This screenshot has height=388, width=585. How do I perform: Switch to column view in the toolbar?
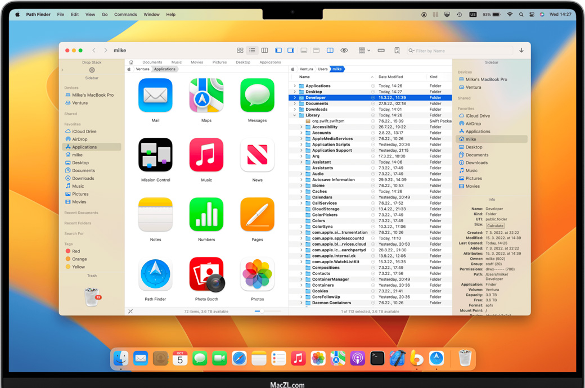[x=264, y=51]
